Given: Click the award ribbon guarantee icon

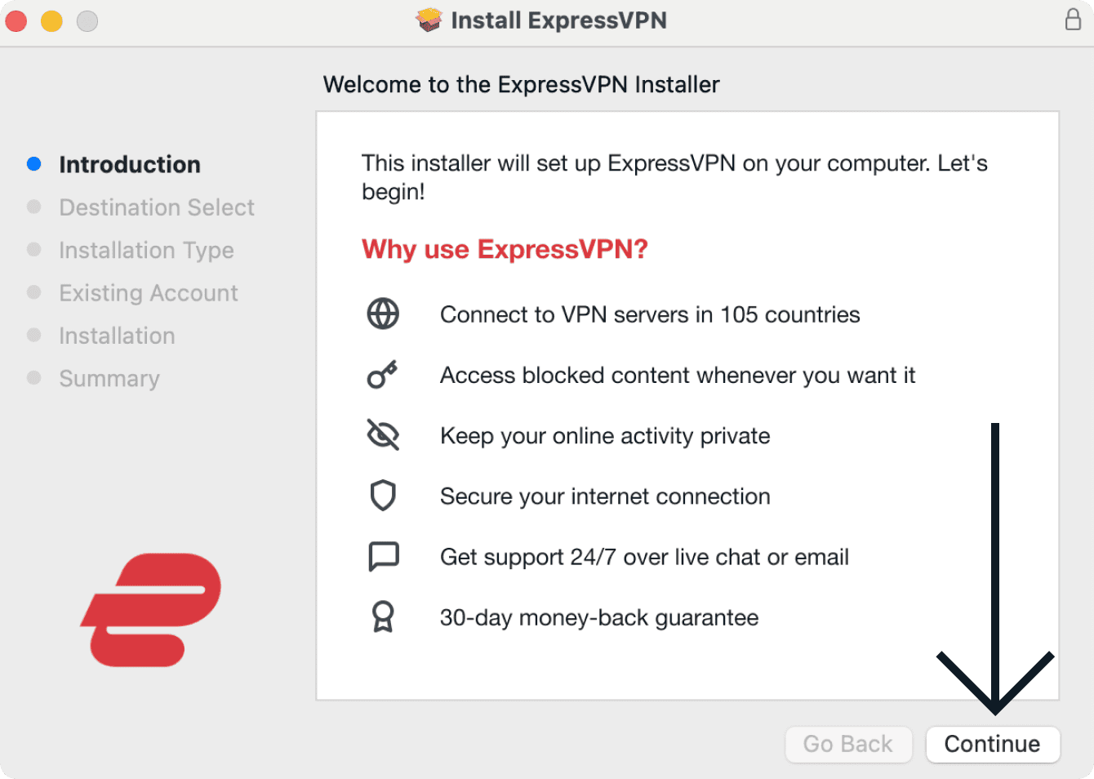Looking at the screenshot, I should click(383, 617).
